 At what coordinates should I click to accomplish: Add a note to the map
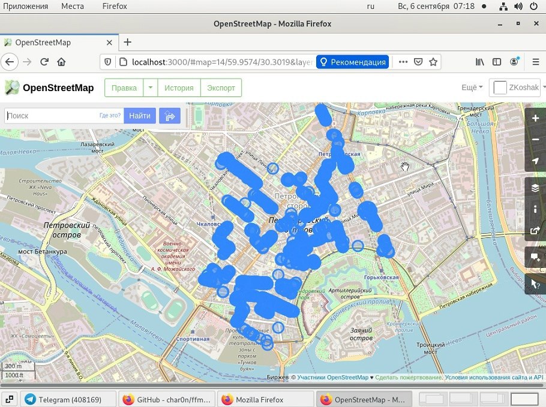[x=535, y=258]
